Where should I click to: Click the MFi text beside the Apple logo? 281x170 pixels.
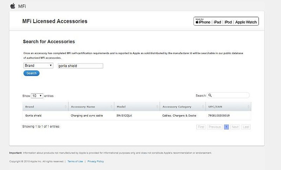click(x=22, y=6)
